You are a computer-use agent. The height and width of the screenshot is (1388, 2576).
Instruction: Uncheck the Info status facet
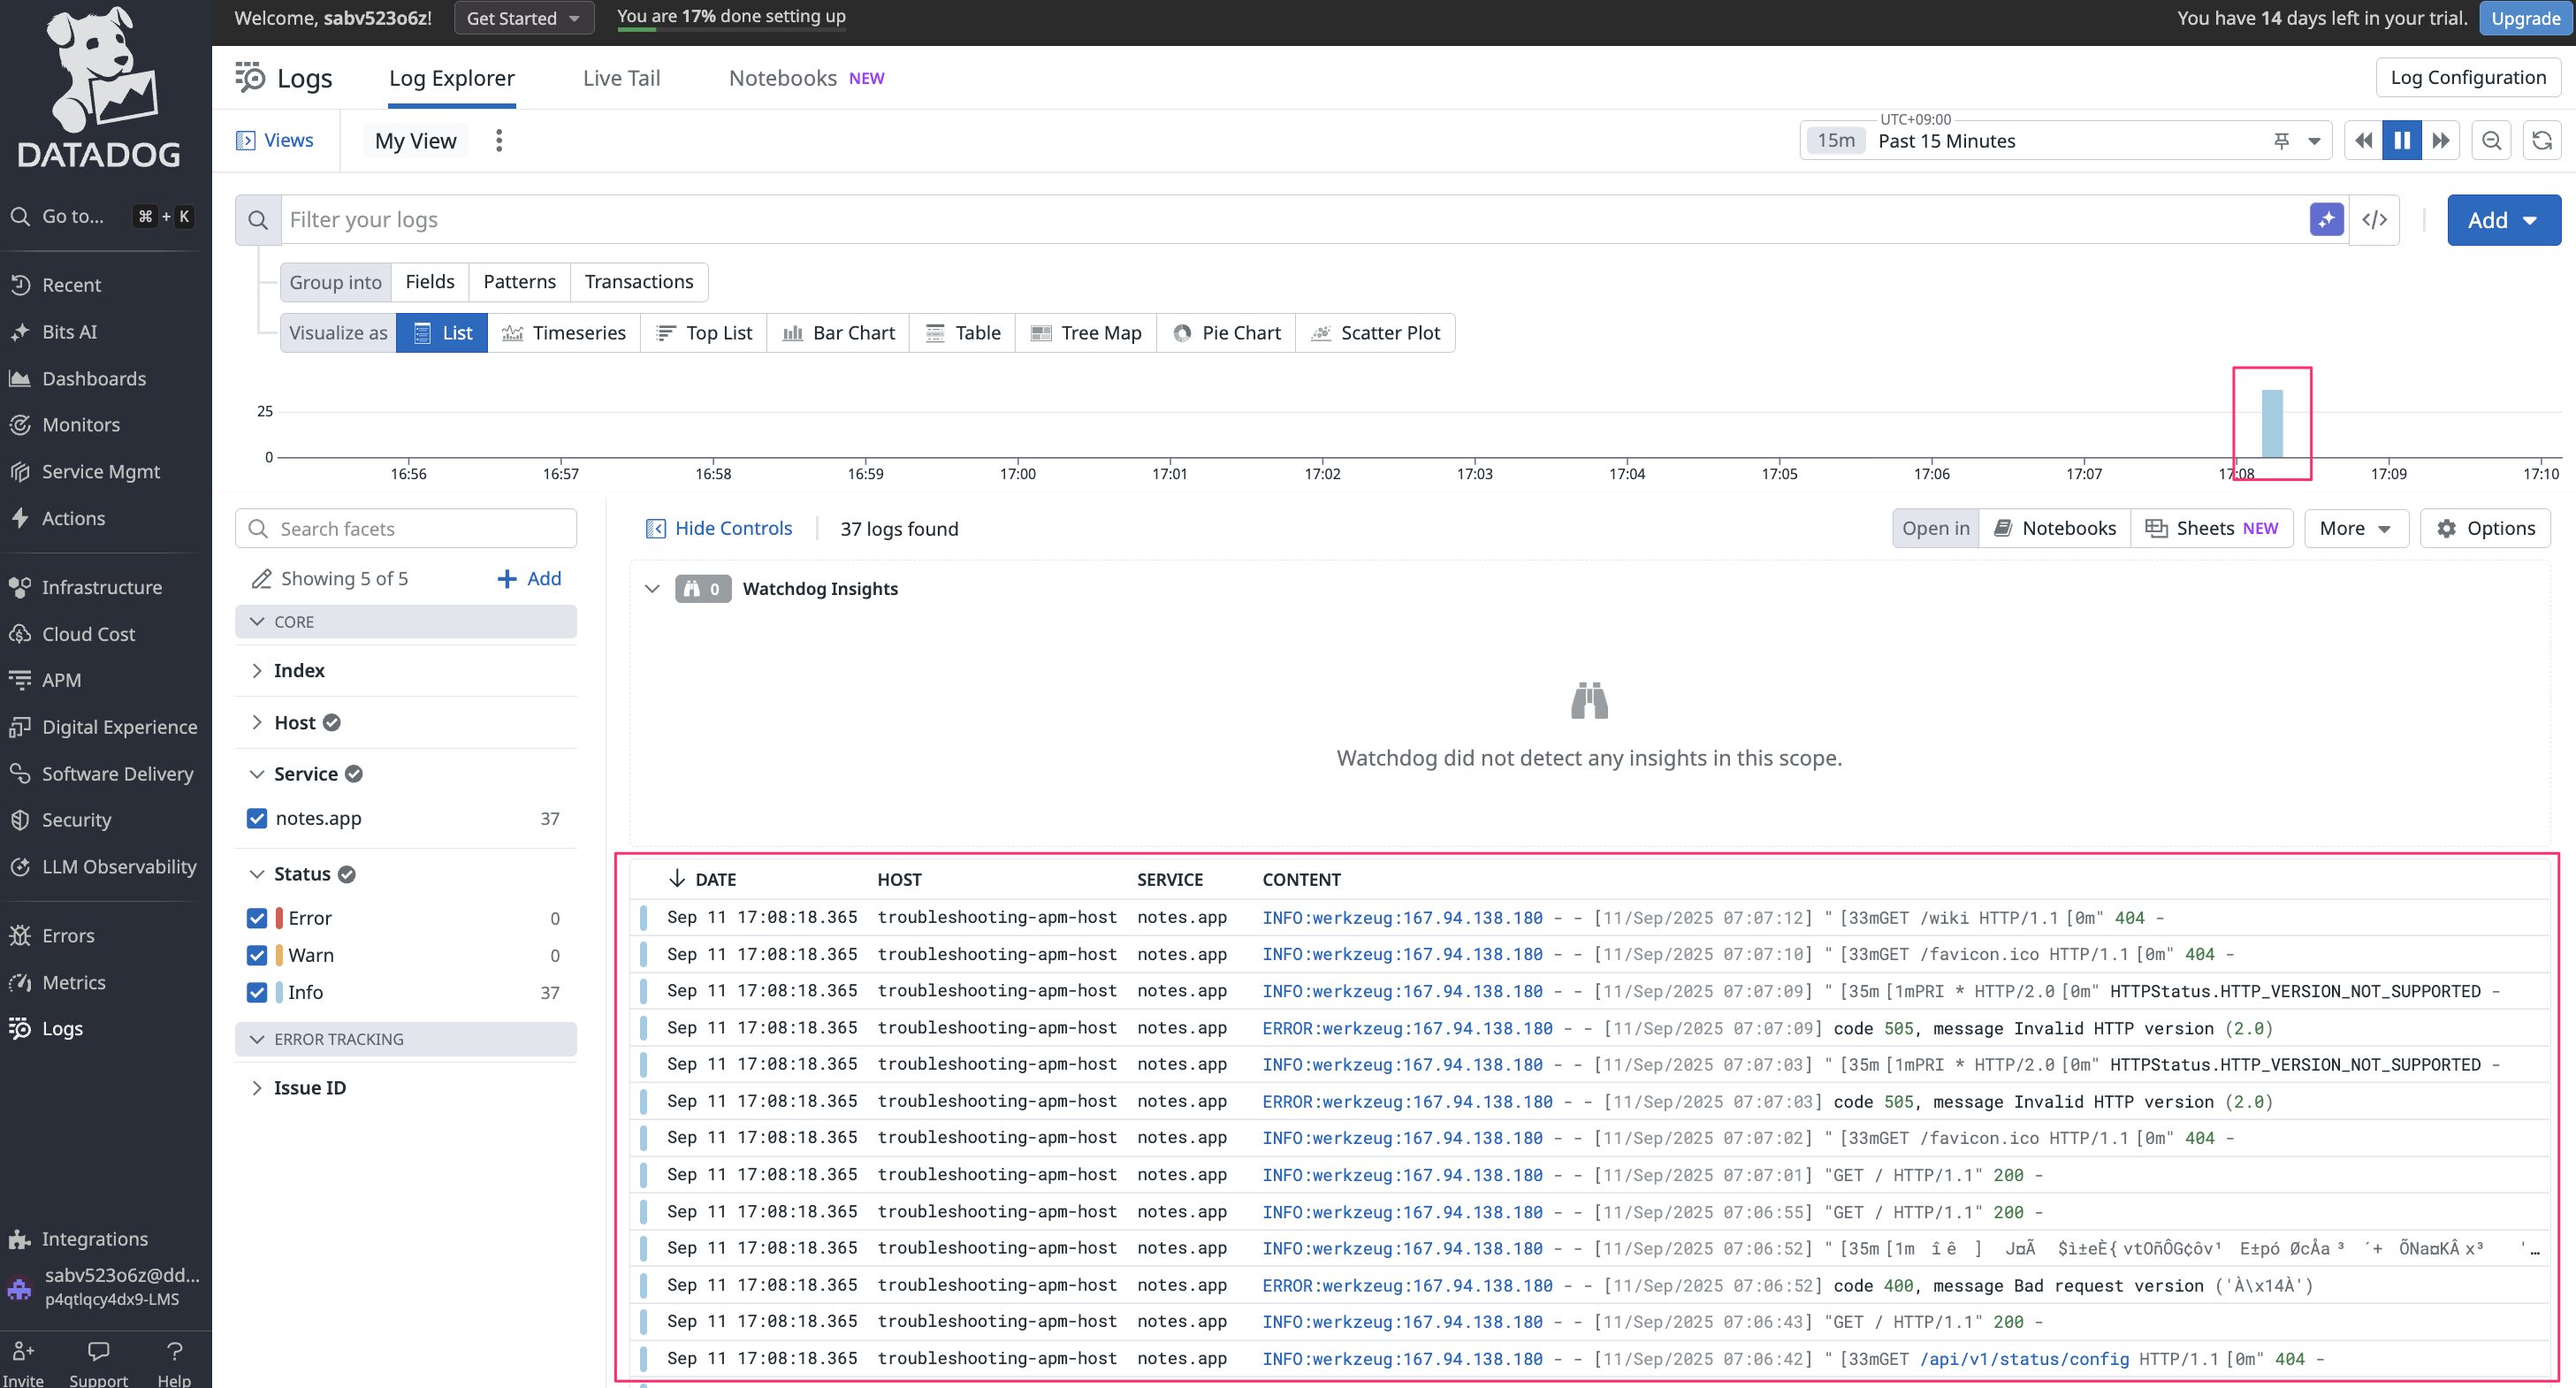click(x=257, y=992)
